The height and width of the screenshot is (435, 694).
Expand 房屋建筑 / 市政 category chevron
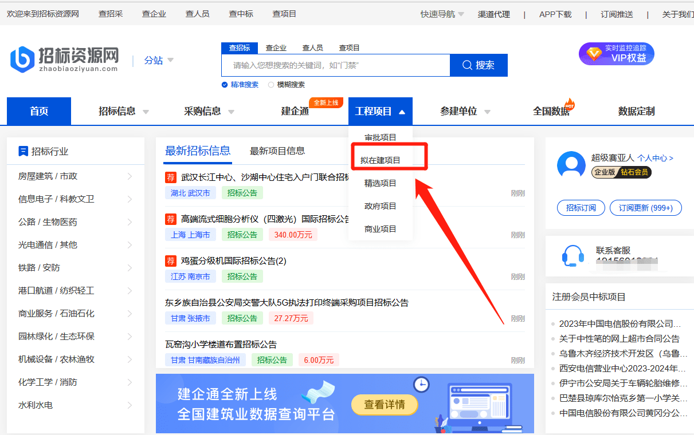[x=129, y=176]
